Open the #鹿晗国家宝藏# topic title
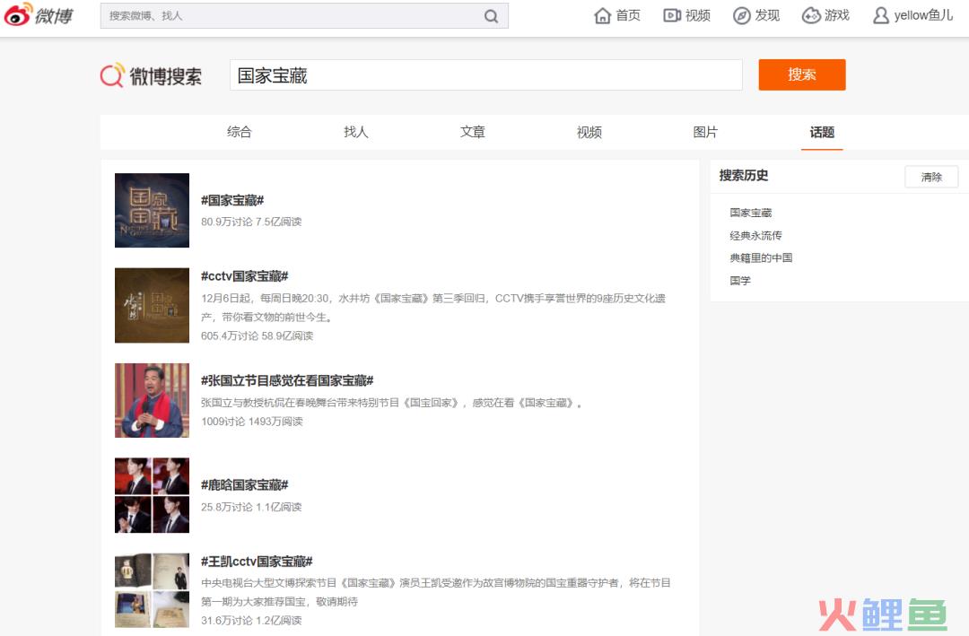Image resolution: width=969 pixels, height=636 pixels. (245, 485)
